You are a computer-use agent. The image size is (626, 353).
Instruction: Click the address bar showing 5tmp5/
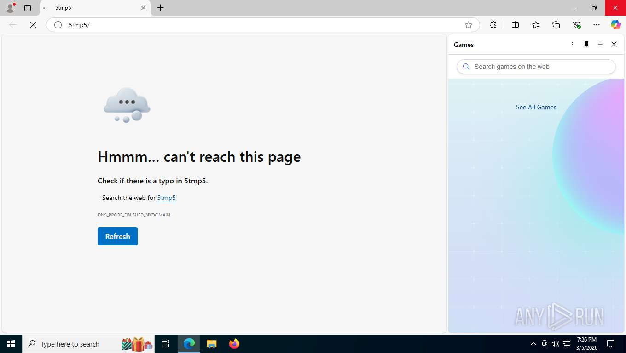(262, 25)
